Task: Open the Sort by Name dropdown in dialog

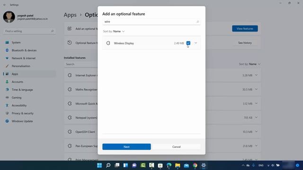Action: tap(114, 31)
